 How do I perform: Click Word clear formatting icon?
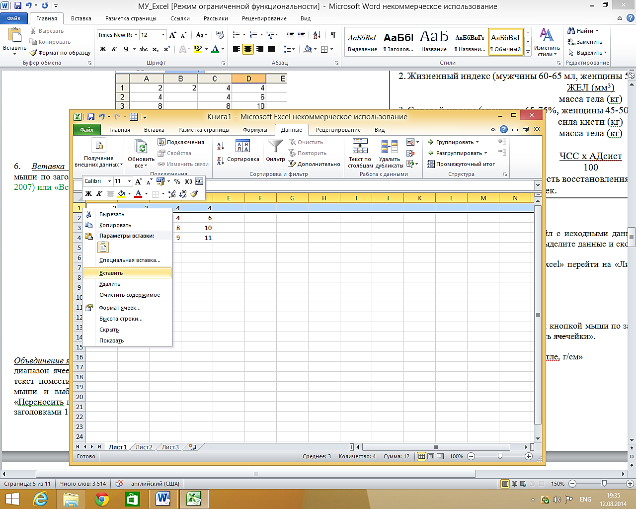click(x=221, y=35)
